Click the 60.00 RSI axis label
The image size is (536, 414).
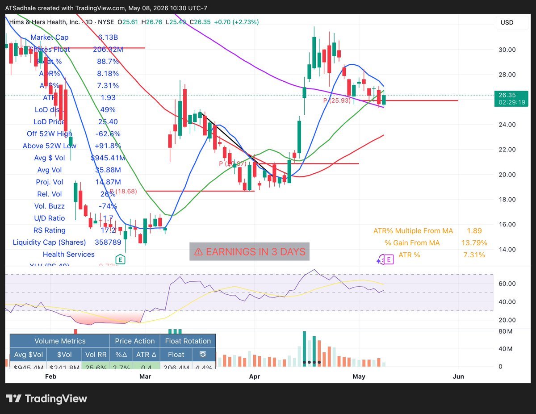(x=507, y=284)
